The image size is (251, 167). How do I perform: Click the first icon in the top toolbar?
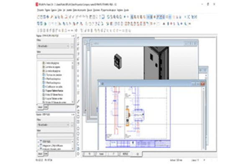click(38, 17)
